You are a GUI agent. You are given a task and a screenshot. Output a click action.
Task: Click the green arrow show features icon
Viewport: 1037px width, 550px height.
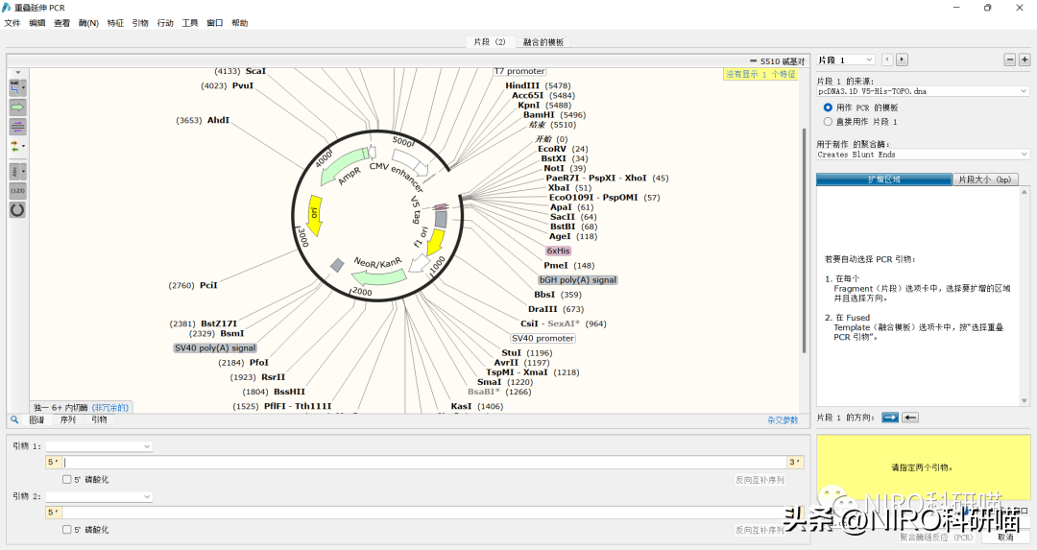tap(17, 108)
